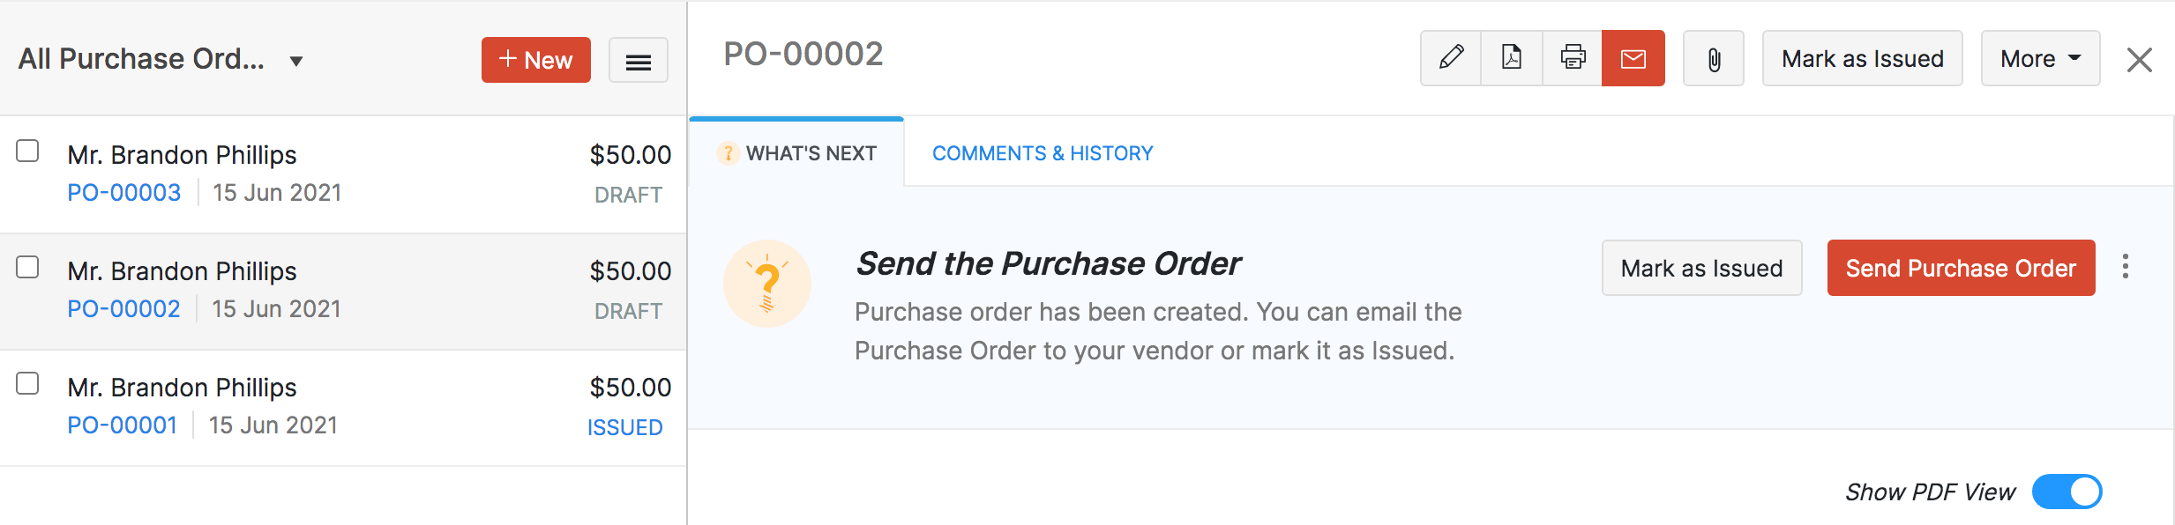Open the hamburger list options icon

(x=638, y=60)
